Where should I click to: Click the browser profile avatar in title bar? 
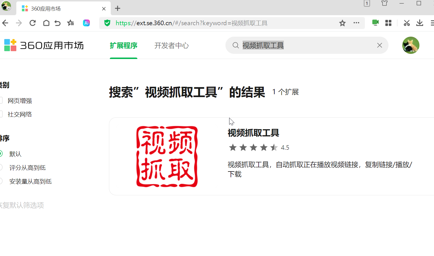point(6,6)
